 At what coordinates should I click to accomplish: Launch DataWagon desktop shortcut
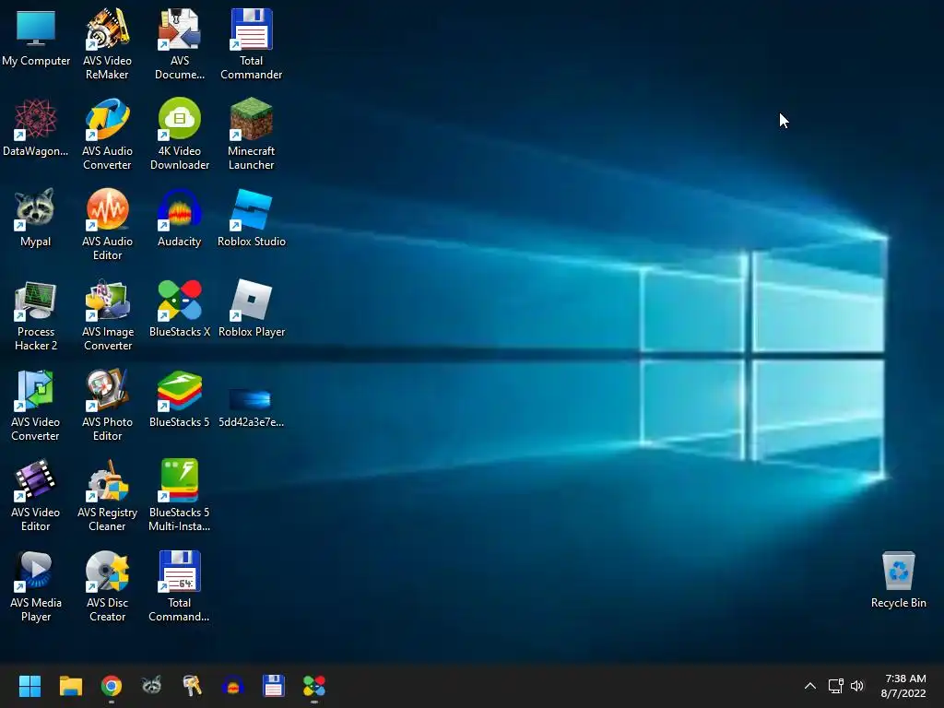[x=36, y=128]
